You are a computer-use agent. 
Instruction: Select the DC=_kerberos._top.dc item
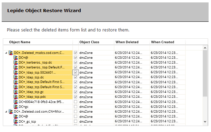click(35, 63)
